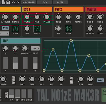Image resolution: width=106 pixels, height=104 pixels.
Task: Click the REVERB WET knob
Action: (22, 79)
